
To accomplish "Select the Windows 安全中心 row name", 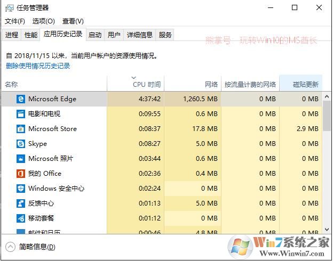I will (x=56, y=188).
